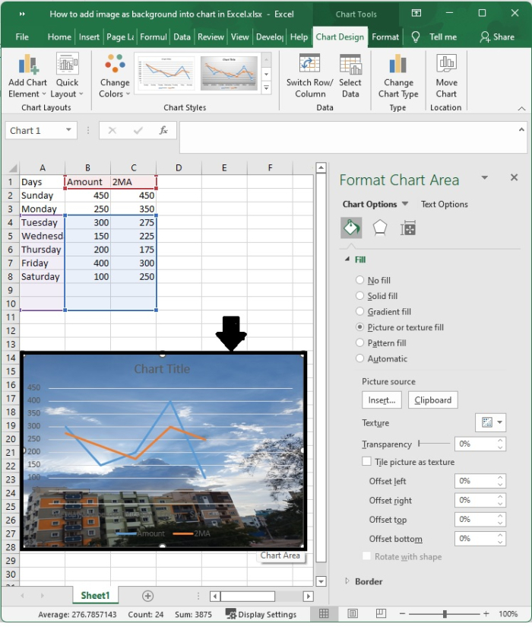
Task: Click the Insert... picture source button
Action: pyautogui.click(x=382, y=399)
